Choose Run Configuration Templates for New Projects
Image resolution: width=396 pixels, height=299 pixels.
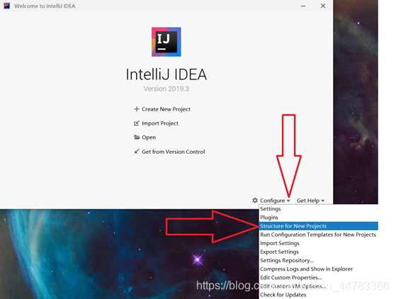click(319, 235)
